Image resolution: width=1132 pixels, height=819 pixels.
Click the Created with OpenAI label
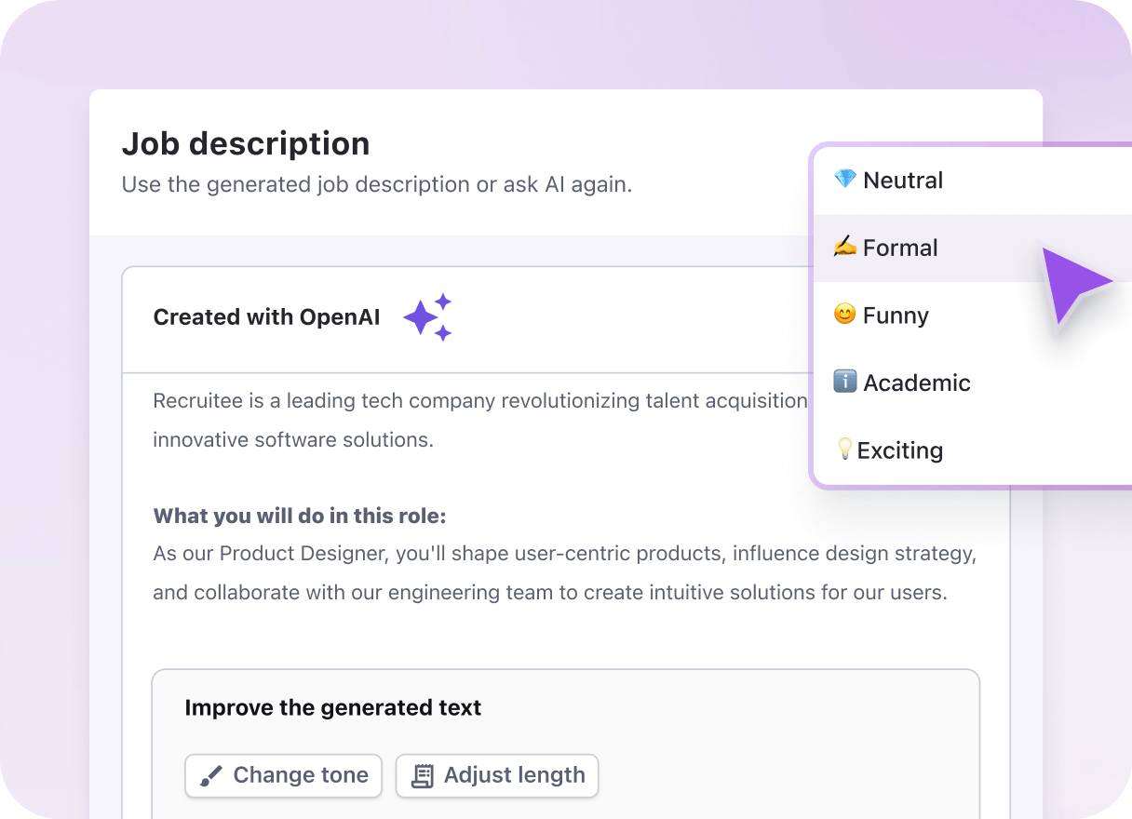point(266,316)
